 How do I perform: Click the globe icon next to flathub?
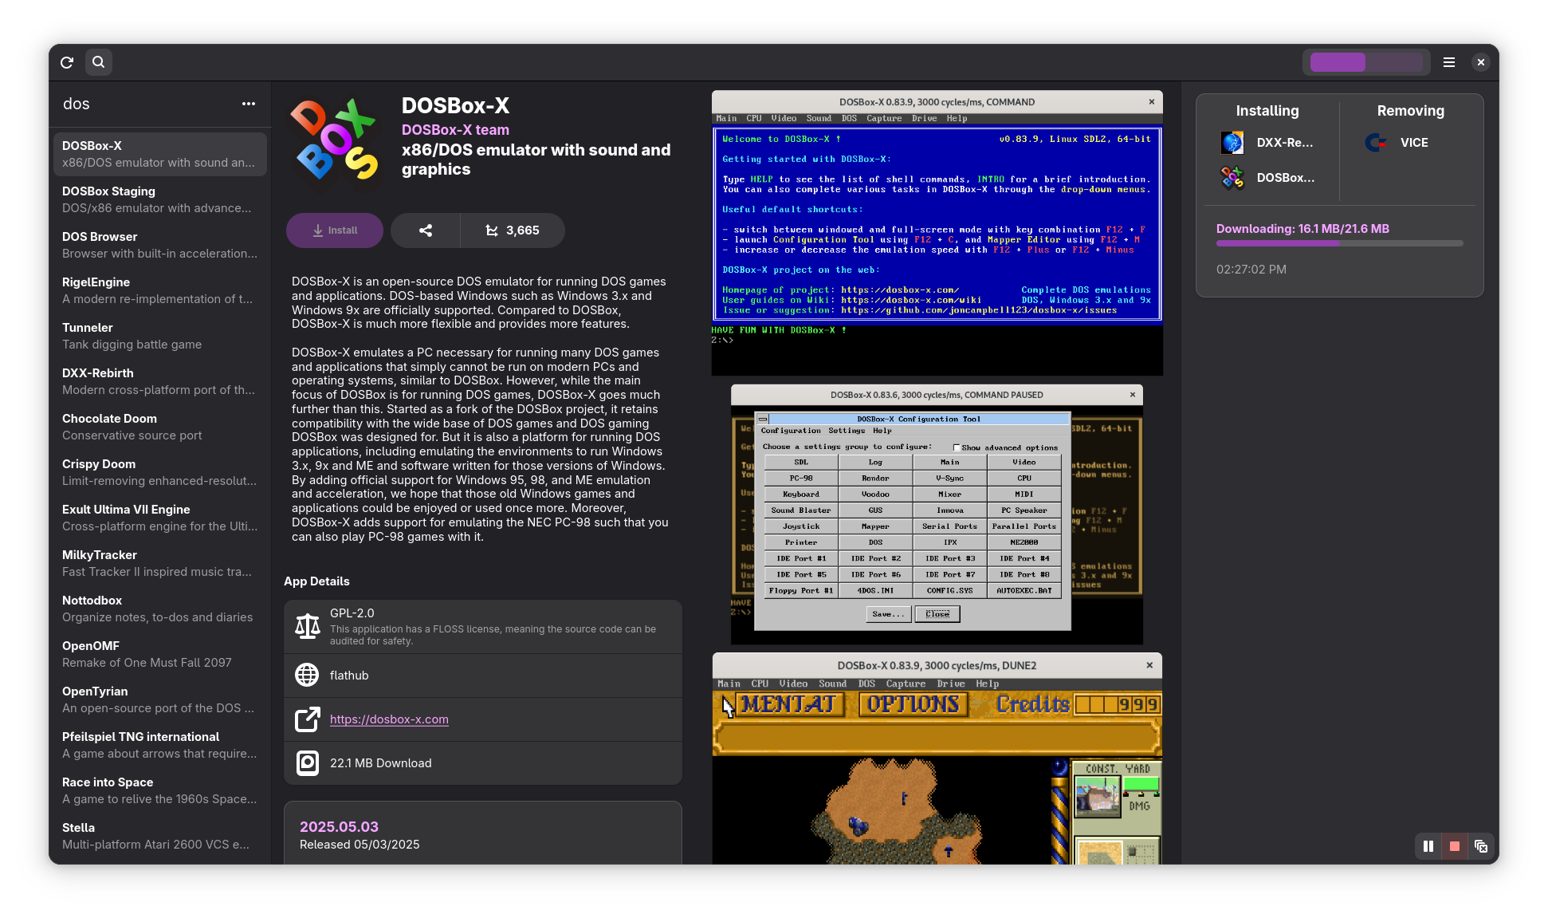(307, 676)
